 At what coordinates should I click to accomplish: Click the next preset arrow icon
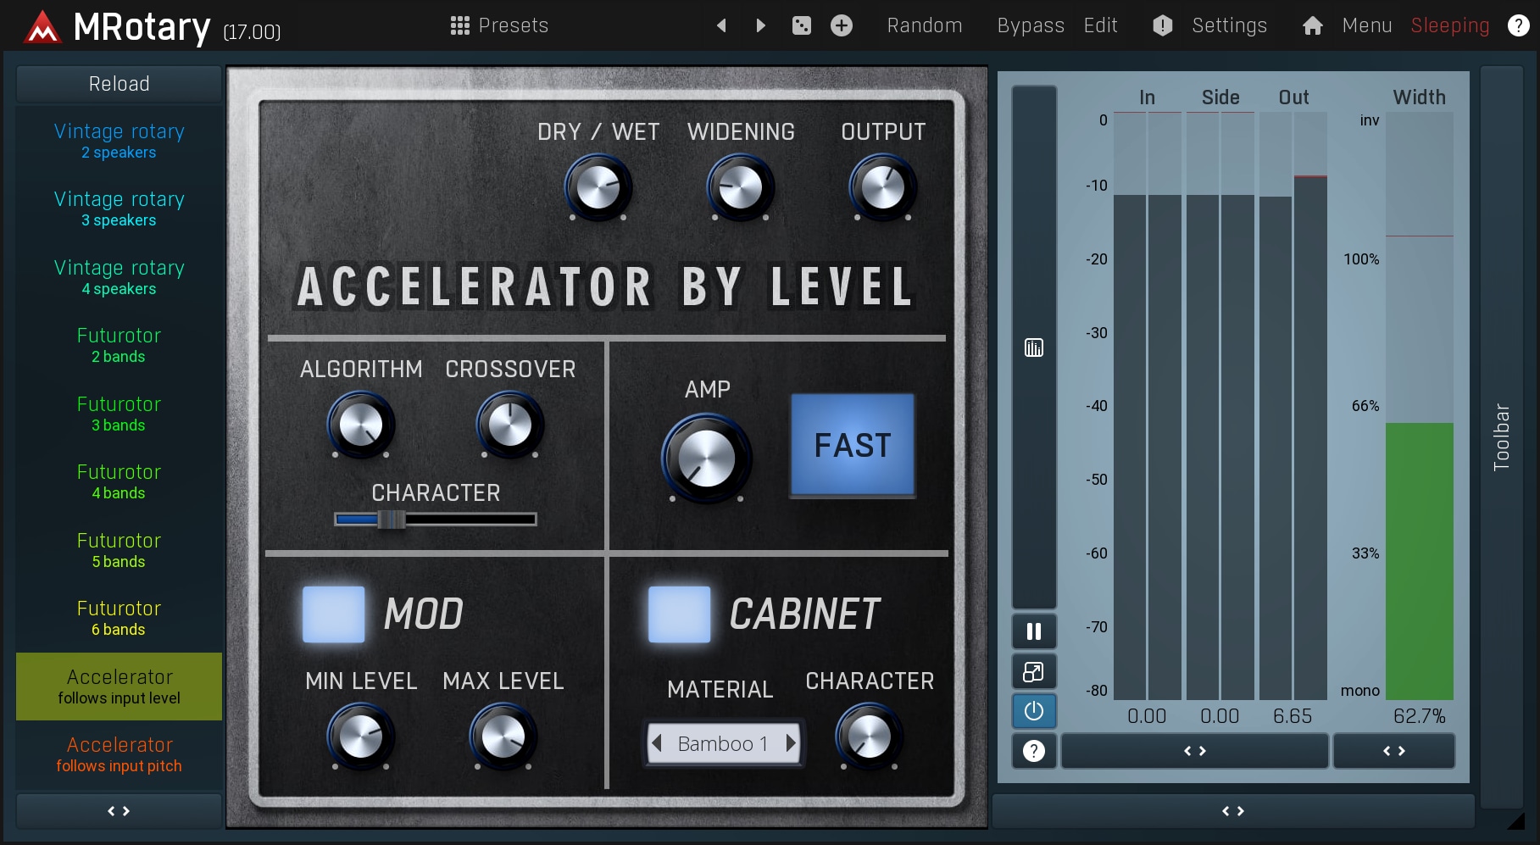[760, 25]
